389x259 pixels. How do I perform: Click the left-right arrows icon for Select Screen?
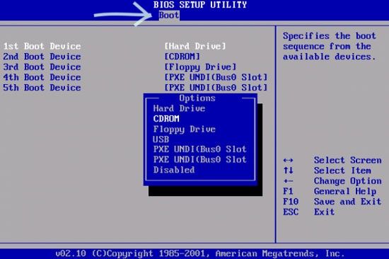[288, 161]
